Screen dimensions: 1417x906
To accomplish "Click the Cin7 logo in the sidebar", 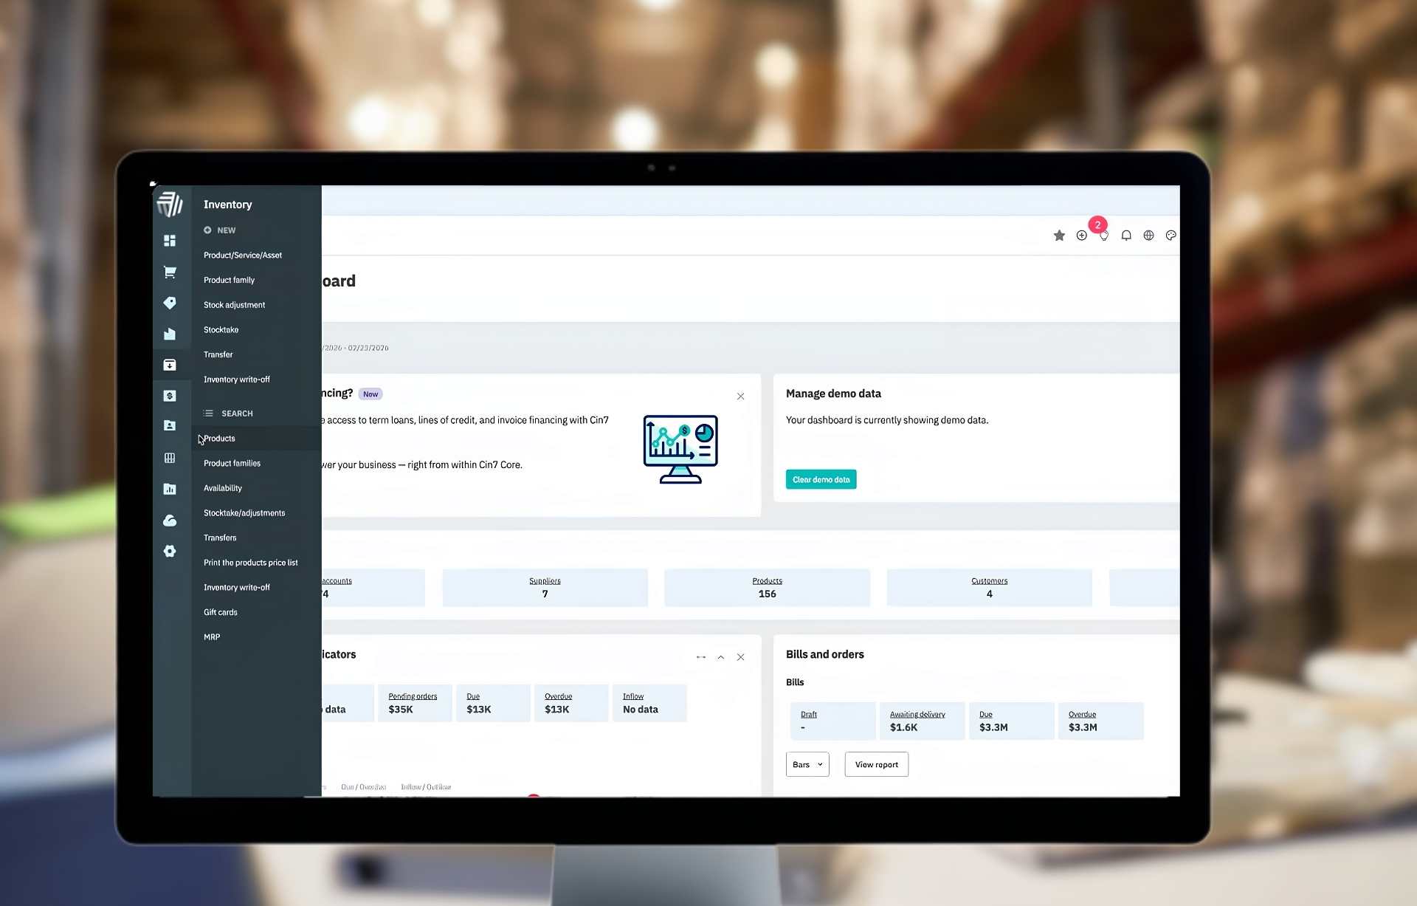I will tap(170, 204).
